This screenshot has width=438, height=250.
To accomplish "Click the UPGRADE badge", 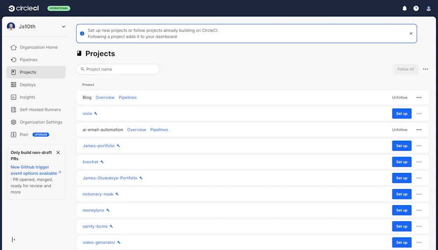I will click(41, 135).
